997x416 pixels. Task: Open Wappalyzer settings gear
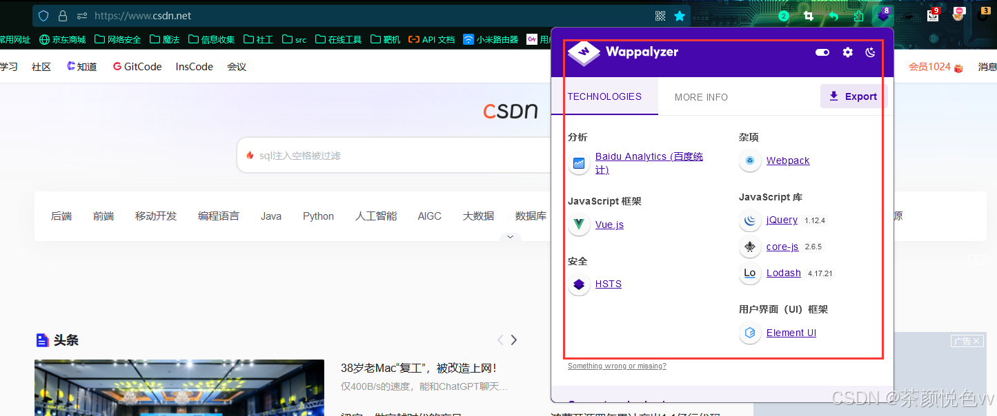pos(848,52)
